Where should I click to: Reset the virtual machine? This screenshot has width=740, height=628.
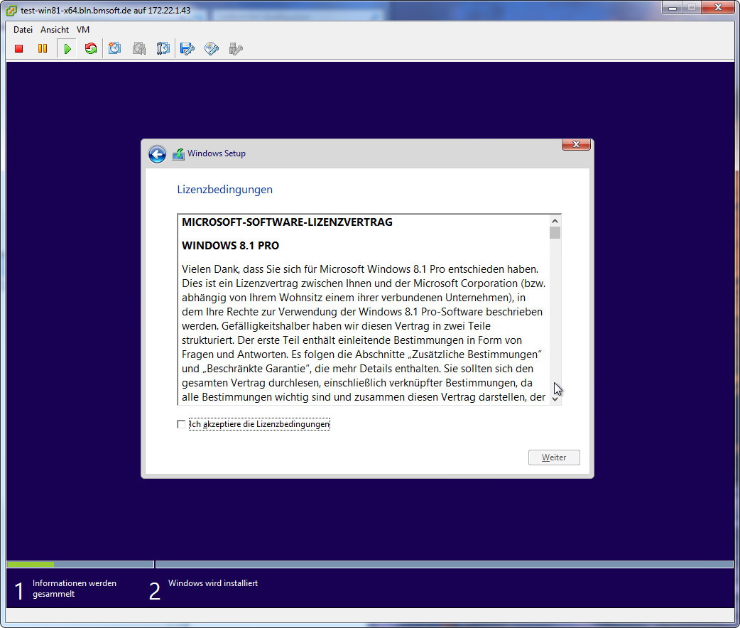(x=91, y=48)
